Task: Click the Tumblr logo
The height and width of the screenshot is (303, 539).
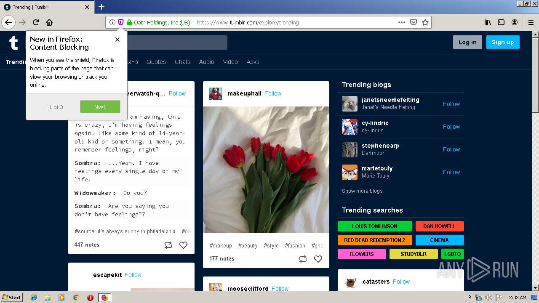Action: click(x=13, y=43)
